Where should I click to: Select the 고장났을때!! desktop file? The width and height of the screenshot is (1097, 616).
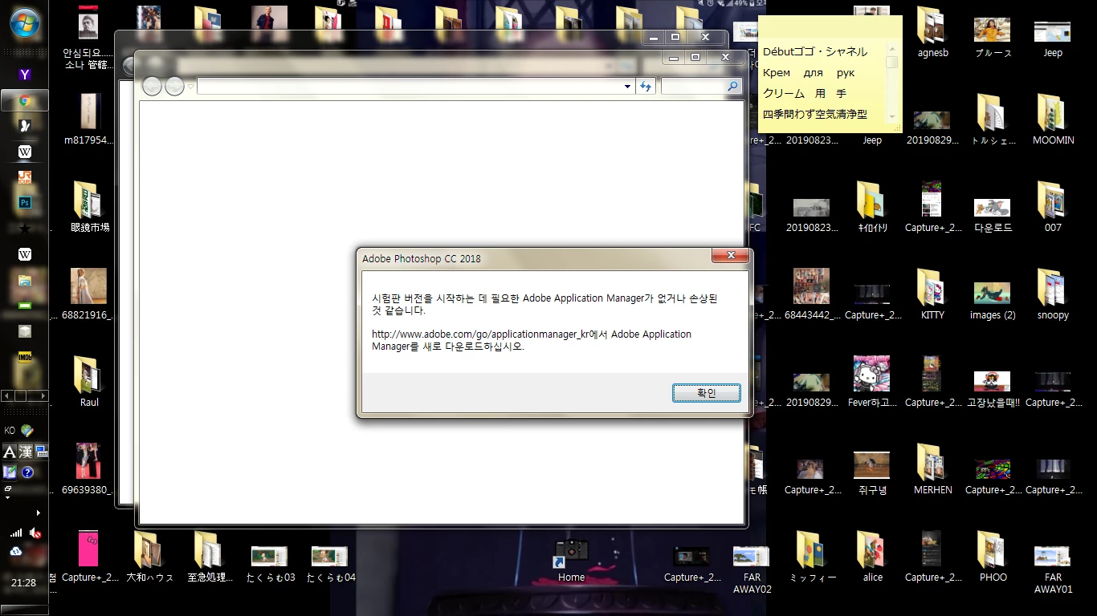click(993, 390)
